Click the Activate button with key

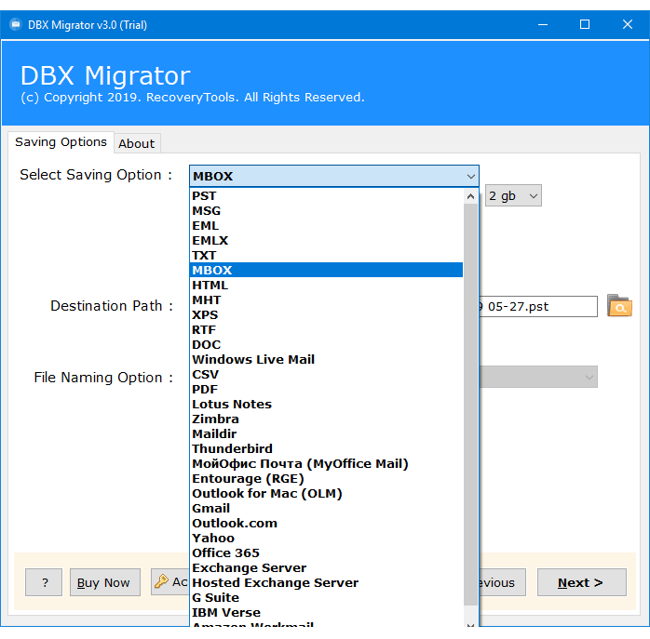point(170,582)
